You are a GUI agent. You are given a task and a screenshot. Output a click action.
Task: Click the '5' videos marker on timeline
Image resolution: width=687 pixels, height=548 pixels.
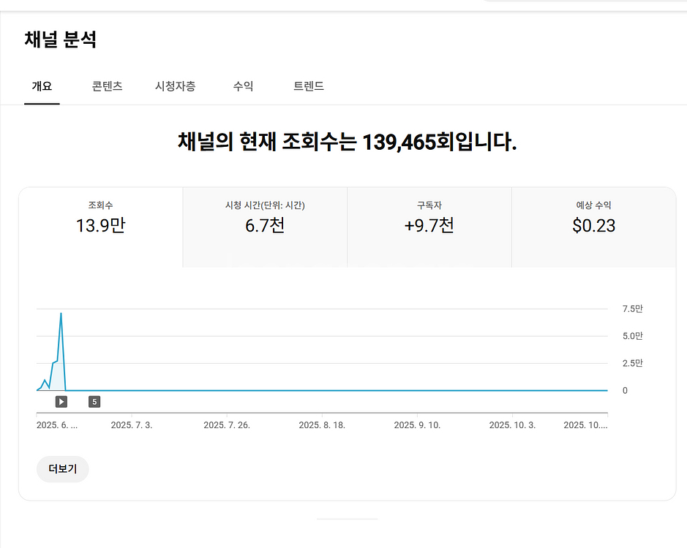[94, 401]
